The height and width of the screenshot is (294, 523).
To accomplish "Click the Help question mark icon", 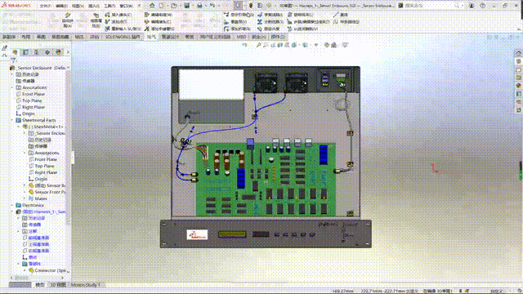I will coord(483,6).
